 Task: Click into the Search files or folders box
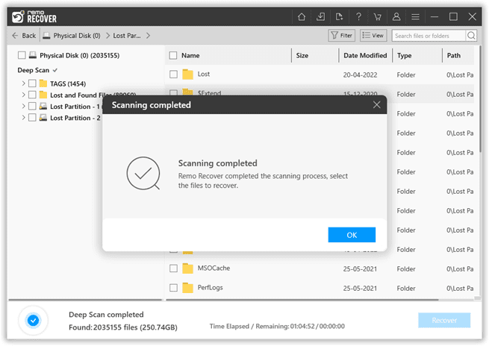click(429, 36)
